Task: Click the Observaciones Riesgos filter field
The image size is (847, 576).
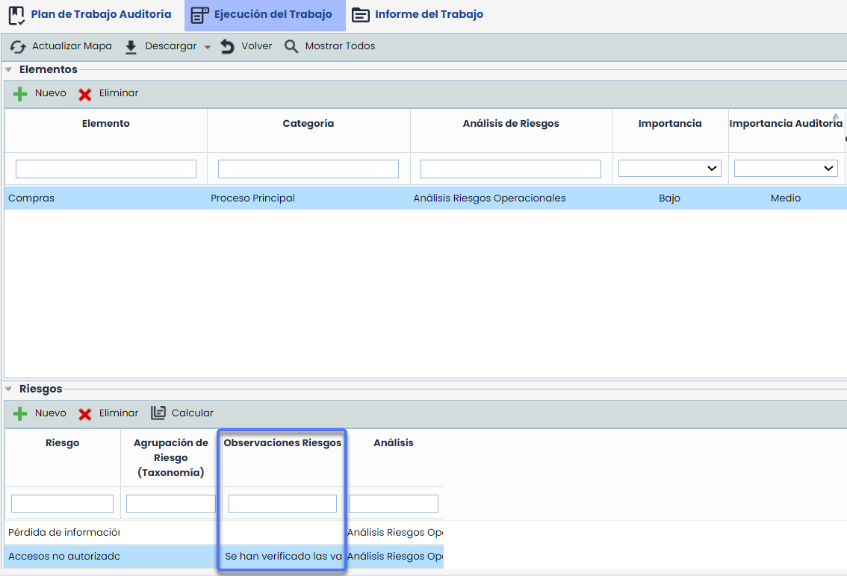Action: [282, 504]
